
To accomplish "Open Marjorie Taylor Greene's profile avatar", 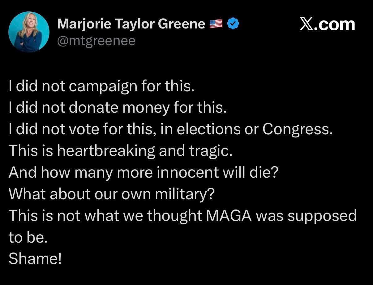I will point(29,32).
